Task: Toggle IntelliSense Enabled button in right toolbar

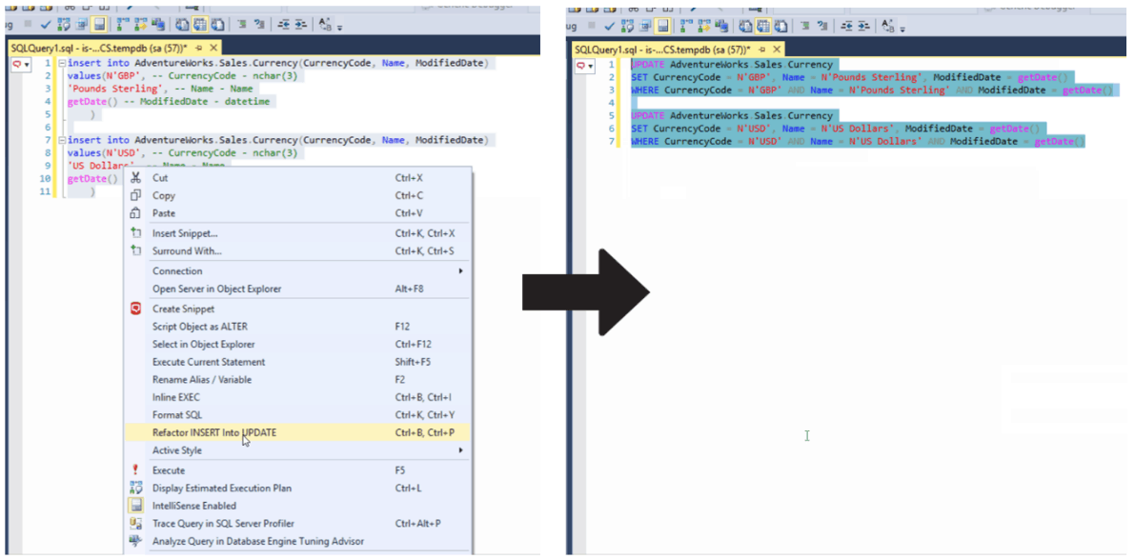Action: pyautogui.click(x=662, y=26)
